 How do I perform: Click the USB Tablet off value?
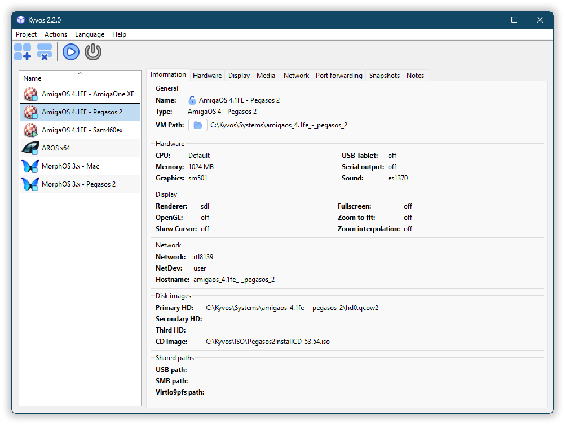coord(392,155)
